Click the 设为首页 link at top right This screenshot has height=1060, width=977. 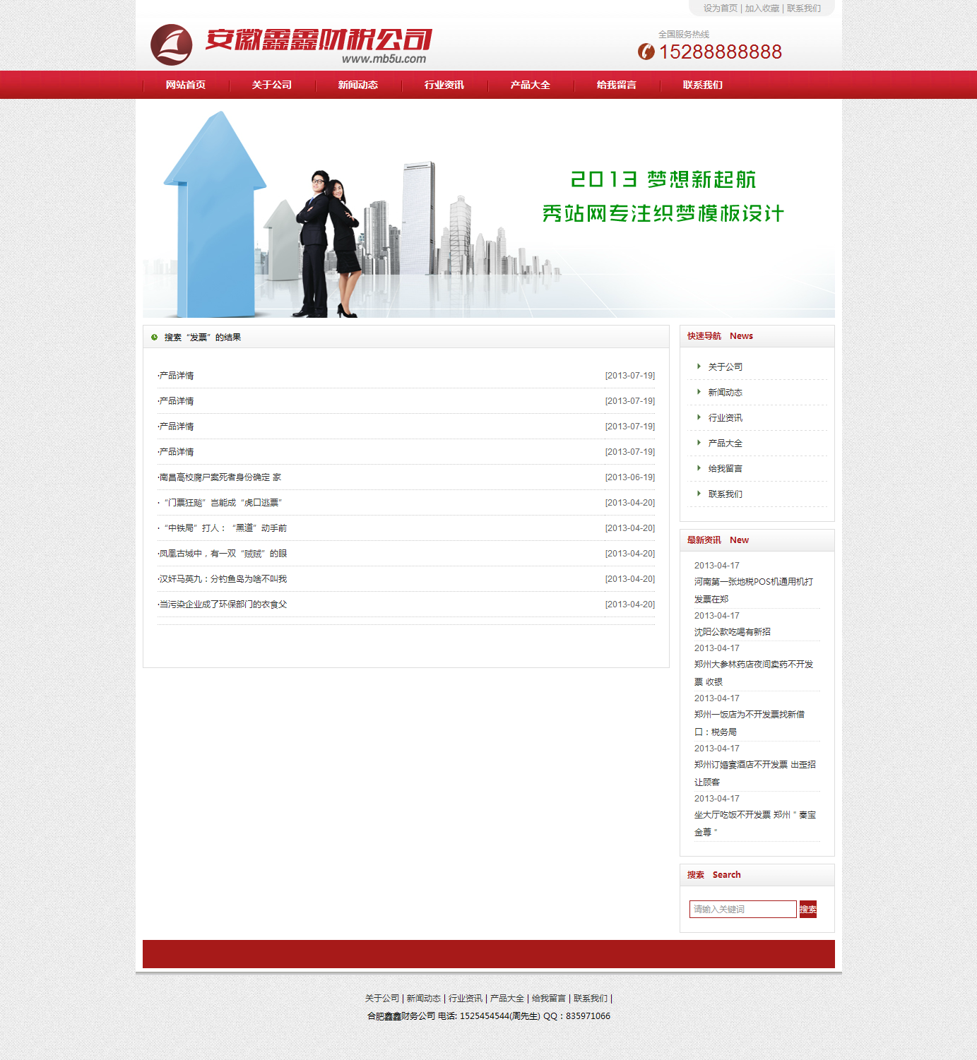point(720,8)
